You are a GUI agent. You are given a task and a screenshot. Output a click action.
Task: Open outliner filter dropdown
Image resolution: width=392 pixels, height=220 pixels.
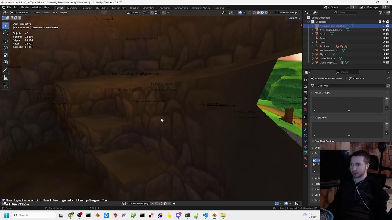click(x=382, y=13)
